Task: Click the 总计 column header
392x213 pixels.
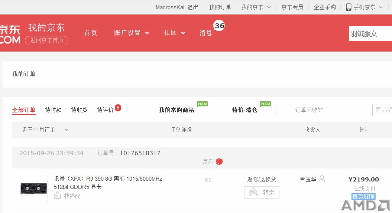Action: pos(364,130)
